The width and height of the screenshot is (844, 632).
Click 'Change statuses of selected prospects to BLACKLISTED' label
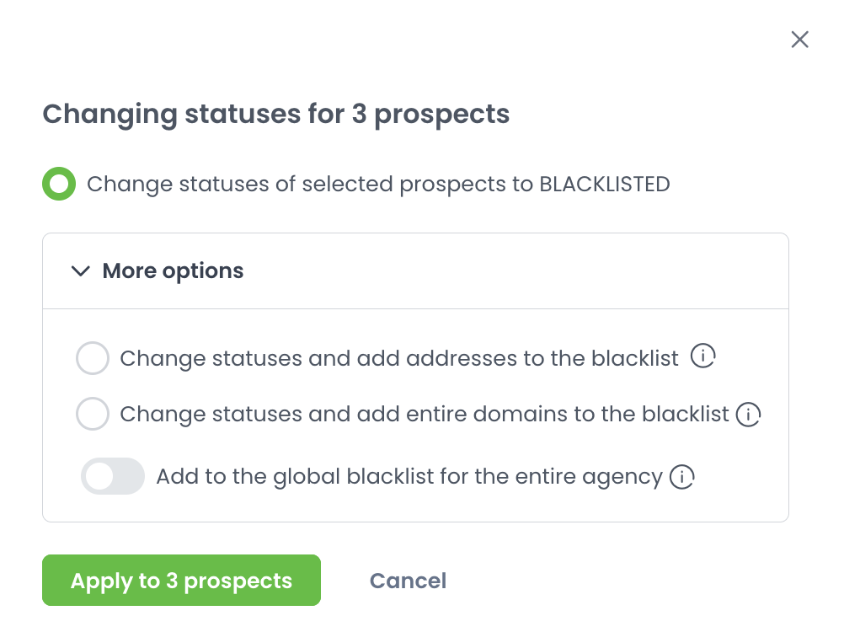(378, 185)
